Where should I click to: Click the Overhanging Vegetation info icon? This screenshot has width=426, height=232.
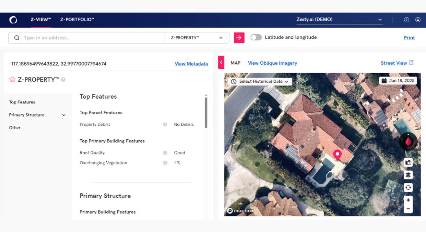pos(165,163)
